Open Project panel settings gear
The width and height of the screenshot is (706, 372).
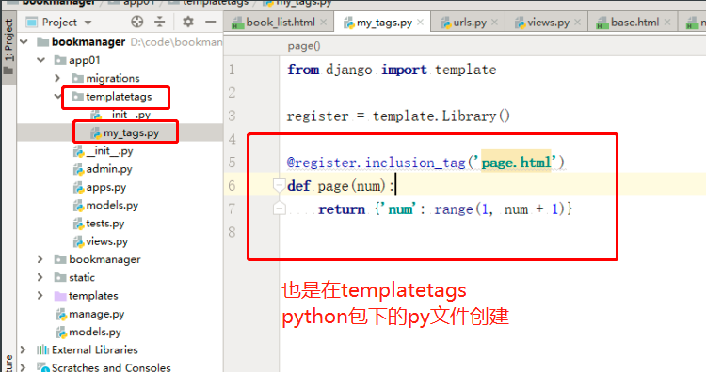[187, 22]
